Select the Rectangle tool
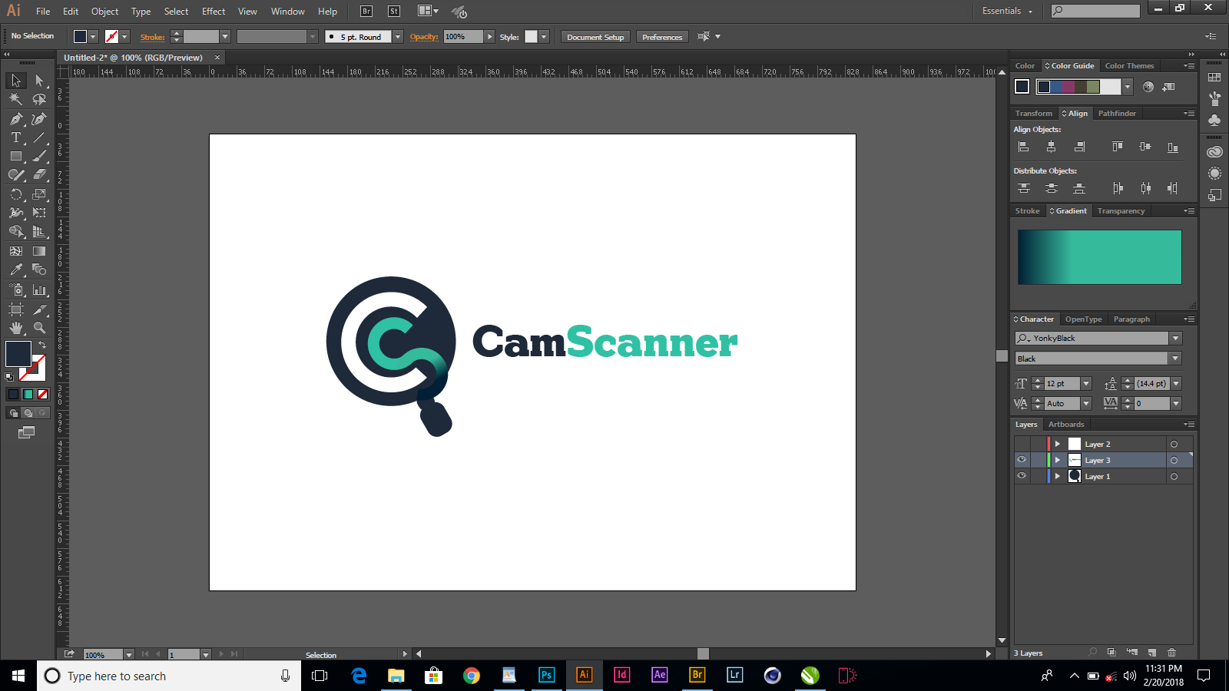Viewport: 1229px width, 691px height. pos(16,156)
